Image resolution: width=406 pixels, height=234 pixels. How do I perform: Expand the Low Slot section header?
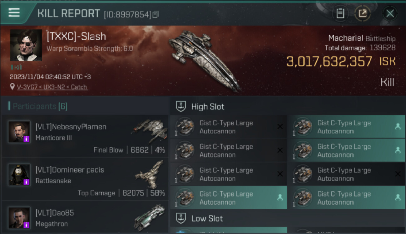[207, 218]
